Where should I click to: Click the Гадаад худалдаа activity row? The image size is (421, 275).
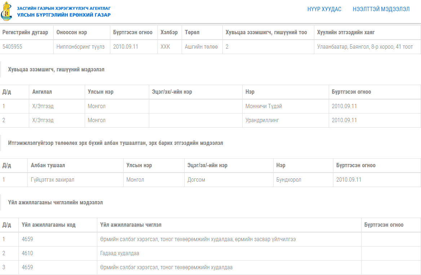[120, 253]
